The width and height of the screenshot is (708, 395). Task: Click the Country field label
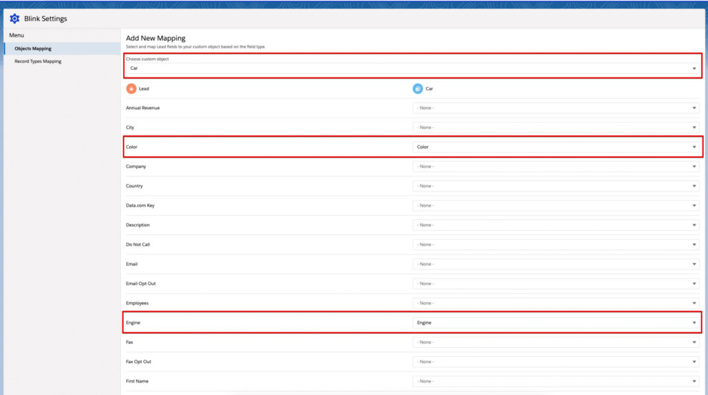(134, 186)
